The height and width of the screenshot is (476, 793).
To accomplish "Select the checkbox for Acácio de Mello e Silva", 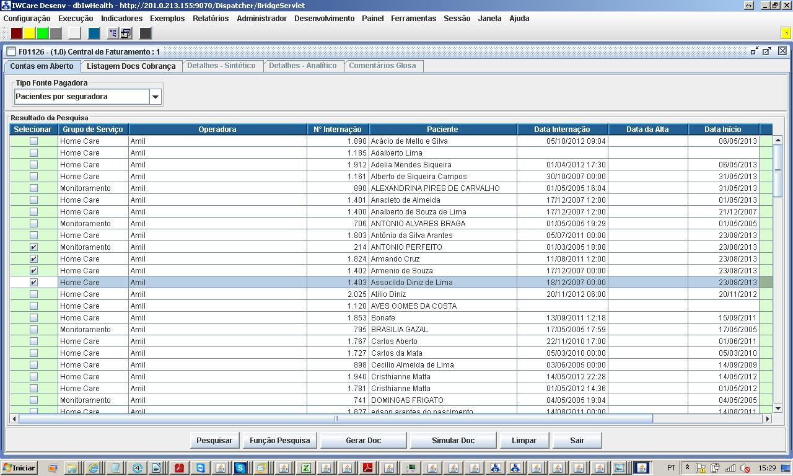I will 33,141.
